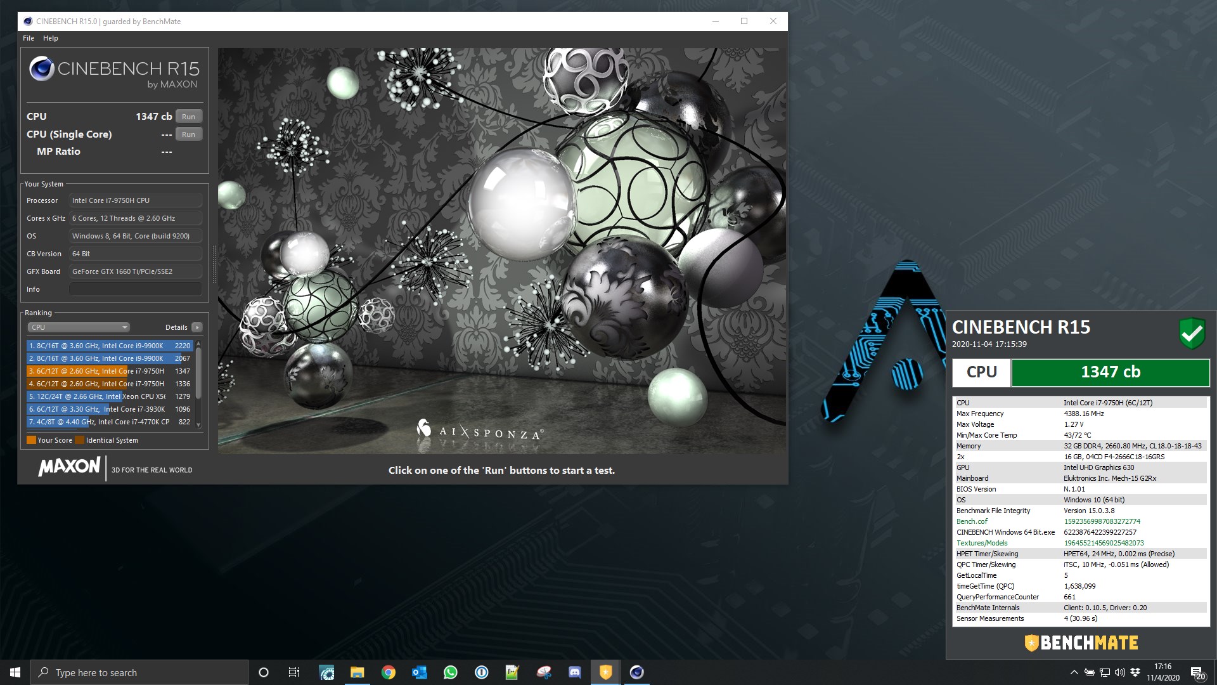
Task: Select ranking row 3, i7-9750H 1347
Action: tap(109, 371)
